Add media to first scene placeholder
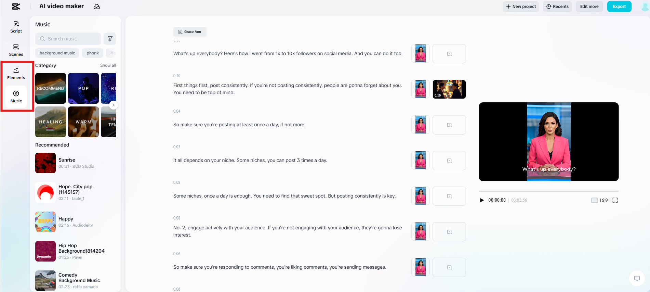650x292 pixels. tap(449, 54)
